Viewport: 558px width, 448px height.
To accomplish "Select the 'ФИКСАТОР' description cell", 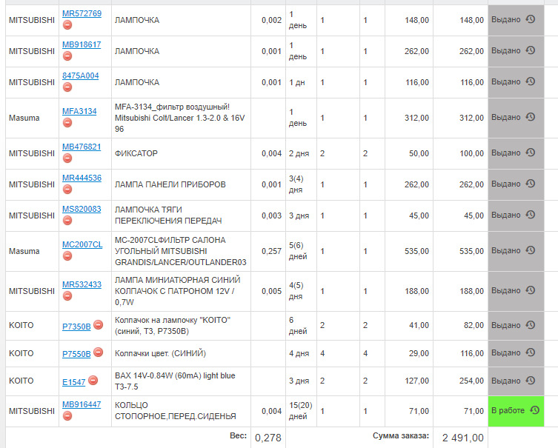I will [x=181, y=153].
